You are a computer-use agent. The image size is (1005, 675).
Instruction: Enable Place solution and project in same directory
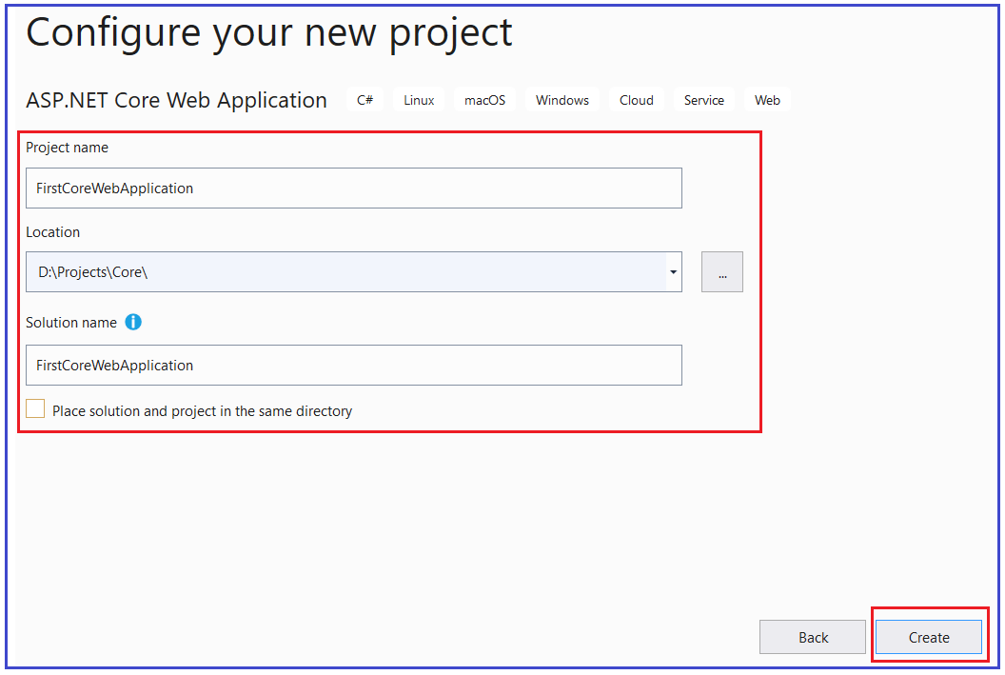coord(35,409)
